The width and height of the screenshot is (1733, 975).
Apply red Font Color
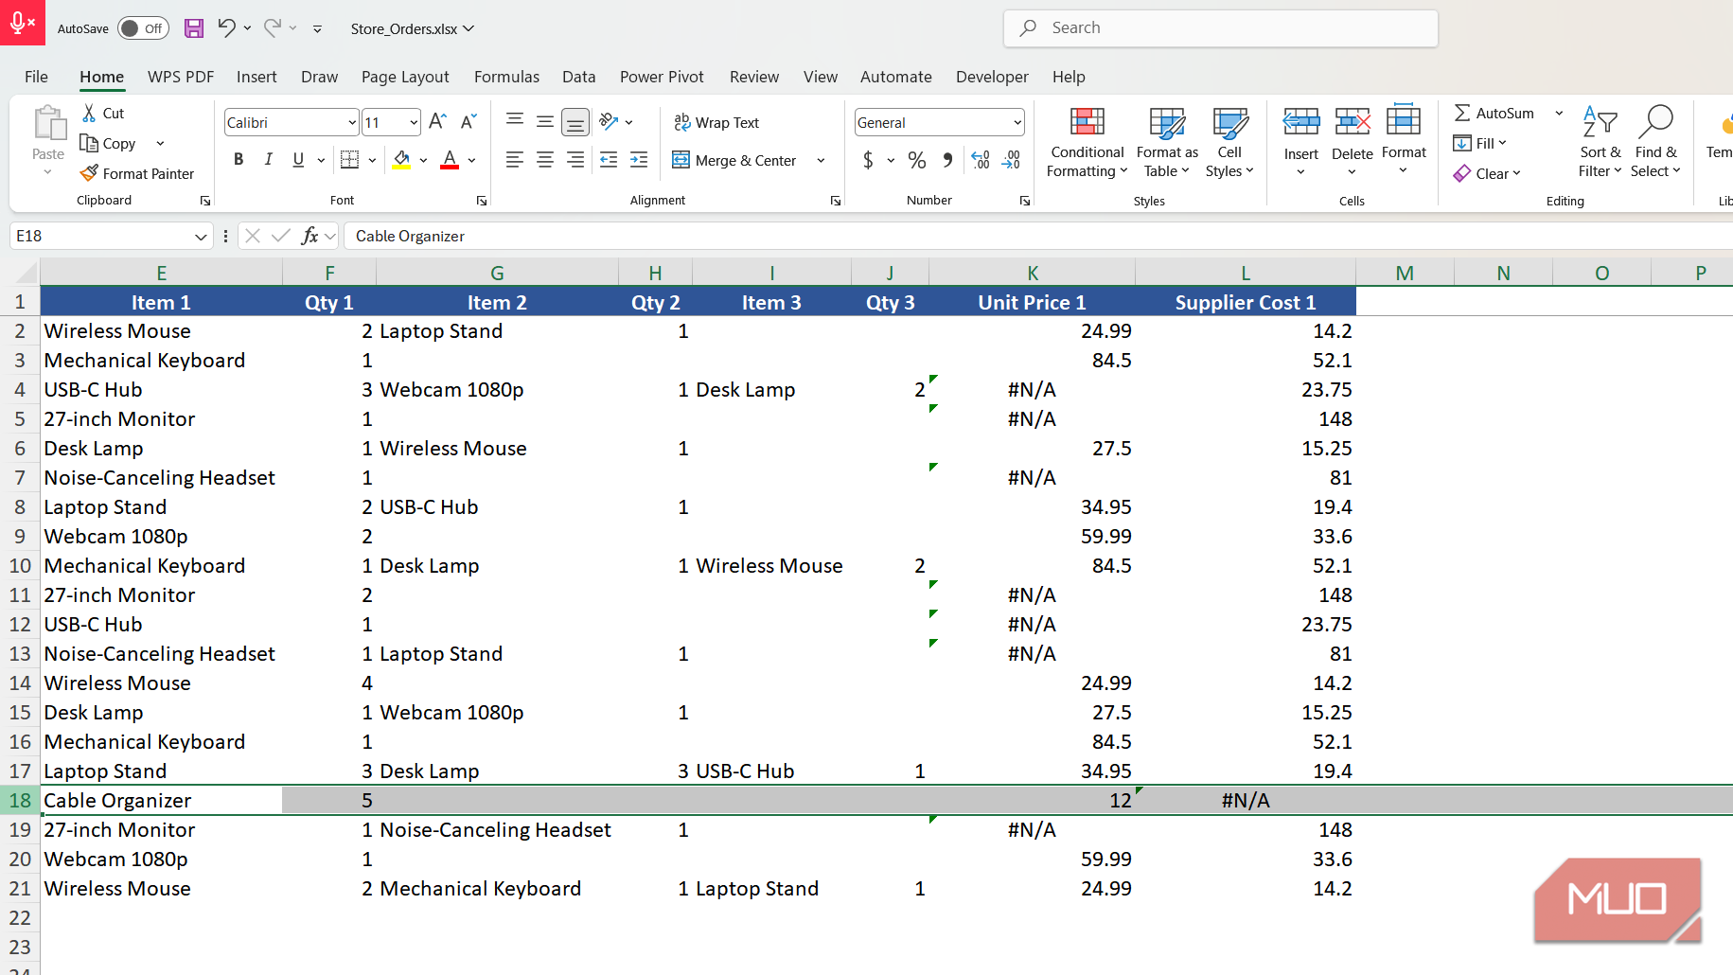tap(450, 160)
